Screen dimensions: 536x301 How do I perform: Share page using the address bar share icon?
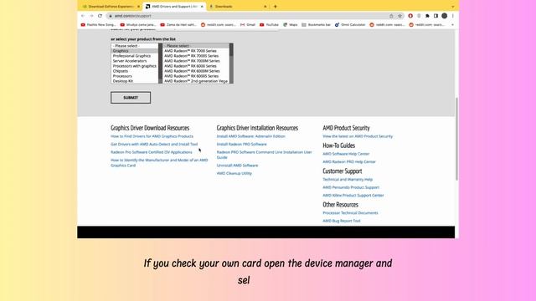pyautogui.click(x=391, y=16)
